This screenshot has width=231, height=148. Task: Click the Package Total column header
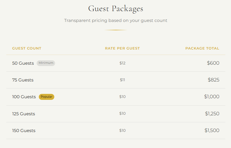202,48
